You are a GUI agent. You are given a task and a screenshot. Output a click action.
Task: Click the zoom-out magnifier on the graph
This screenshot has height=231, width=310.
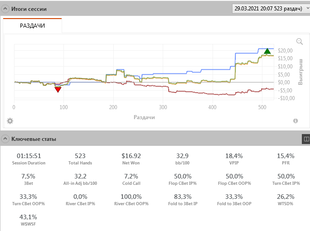tap(300, 42)
